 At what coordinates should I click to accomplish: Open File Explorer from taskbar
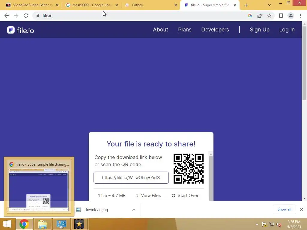tap(43, 224)
